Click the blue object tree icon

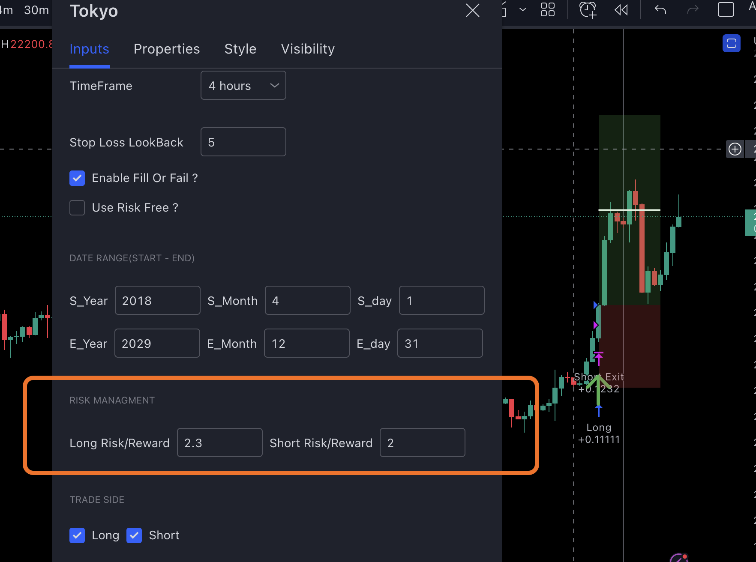point(732,43)
